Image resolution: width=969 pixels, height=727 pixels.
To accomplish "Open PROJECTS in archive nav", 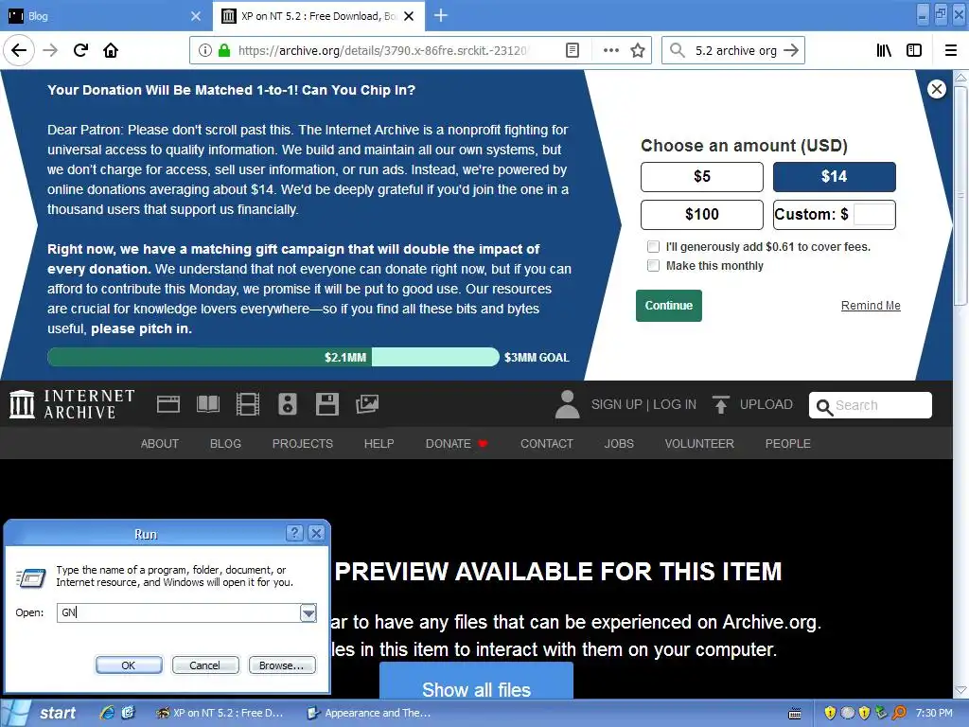I will coord(303,444).
